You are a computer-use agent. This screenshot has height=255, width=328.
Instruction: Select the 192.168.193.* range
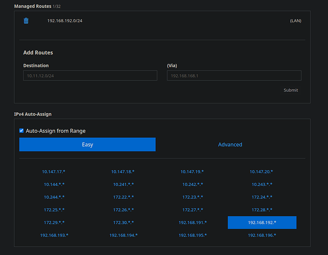click(54, 235)
